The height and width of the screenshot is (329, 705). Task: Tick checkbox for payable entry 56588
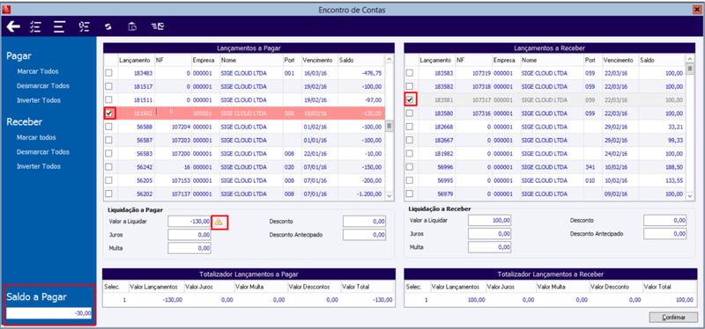point(108,127)
